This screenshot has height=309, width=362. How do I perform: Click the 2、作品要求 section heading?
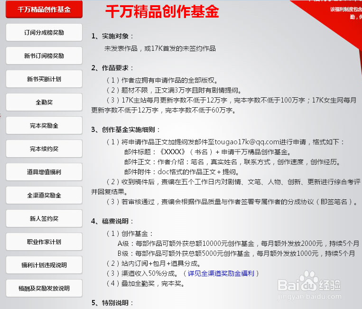(112, 68)
